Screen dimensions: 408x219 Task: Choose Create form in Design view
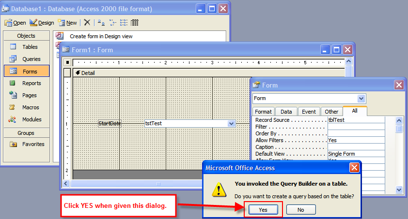click(101, 36)
